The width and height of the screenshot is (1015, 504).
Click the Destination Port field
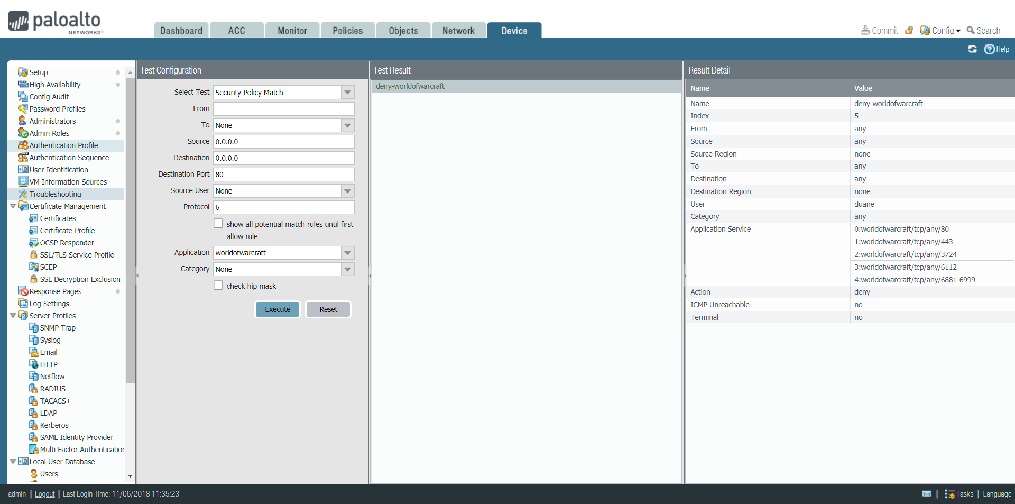284,175
